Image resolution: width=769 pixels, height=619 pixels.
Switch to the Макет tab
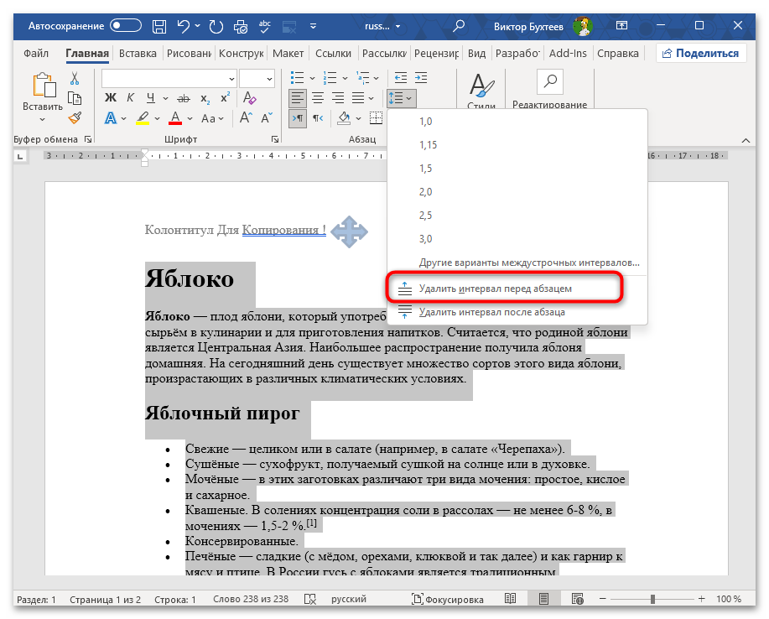[x=288, y=53]
